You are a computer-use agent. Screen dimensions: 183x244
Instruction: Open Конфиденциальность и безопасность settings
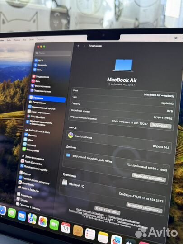39,123
